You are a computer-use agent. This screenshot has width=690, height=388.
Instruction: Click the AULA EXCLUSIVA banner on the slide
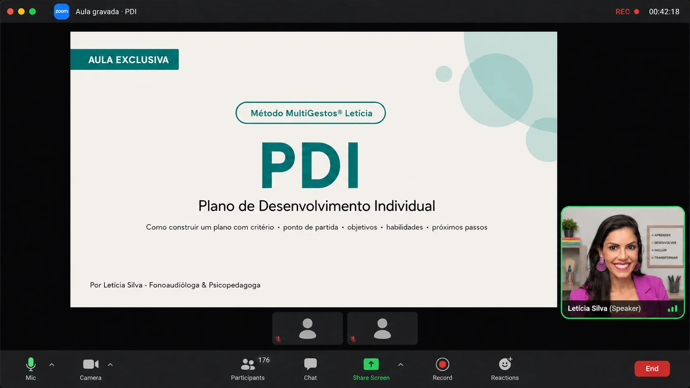(125, 59)
